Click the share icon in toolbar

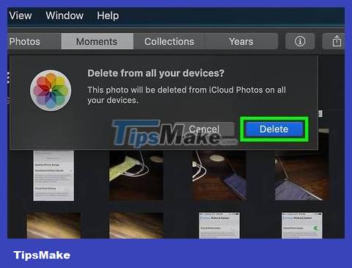pyautogui.click(x=337, y=41)
